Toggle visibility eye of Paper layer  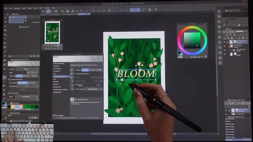click(224, 54)
